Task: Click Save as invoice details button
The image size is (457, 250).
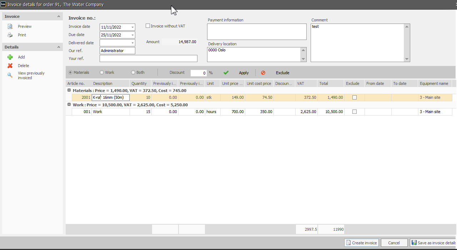Action: (433, 243)
